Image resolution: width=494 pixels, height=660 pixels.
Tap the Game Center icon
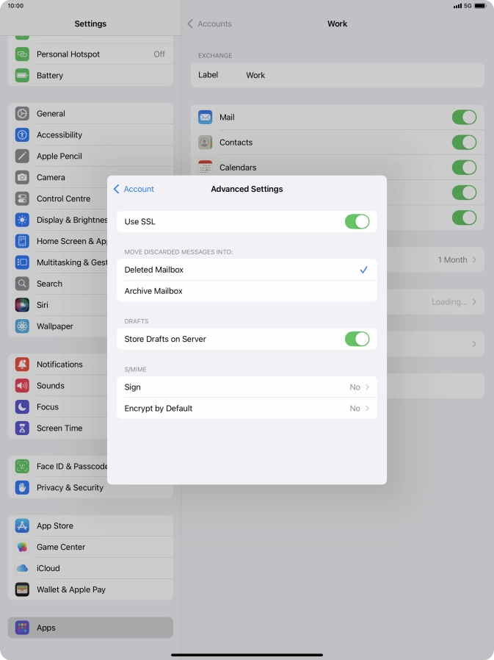[23, 548]
